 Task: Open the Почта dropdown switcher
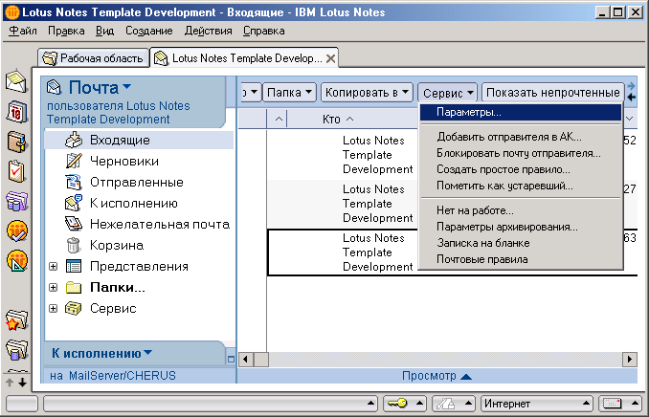click(126, 87)
